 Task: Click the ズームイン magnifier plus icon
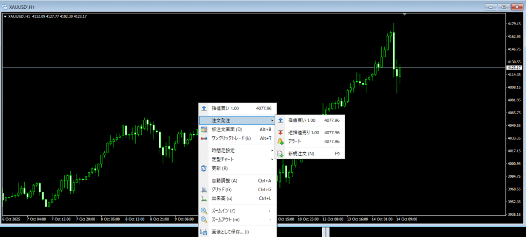tap(204, 211)
